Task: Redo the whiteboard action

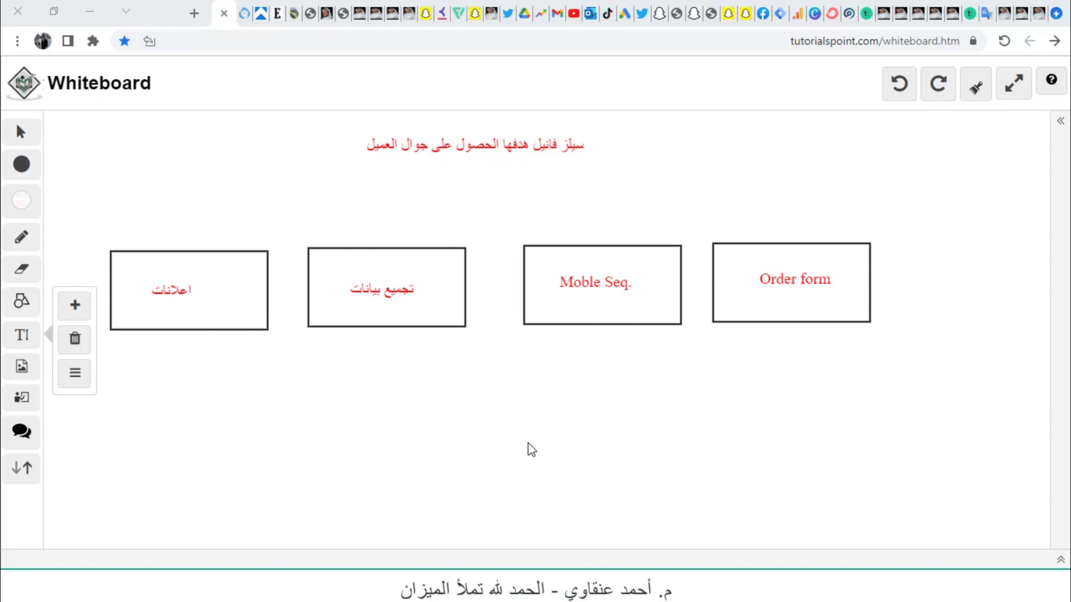Action: click(938, 84)
